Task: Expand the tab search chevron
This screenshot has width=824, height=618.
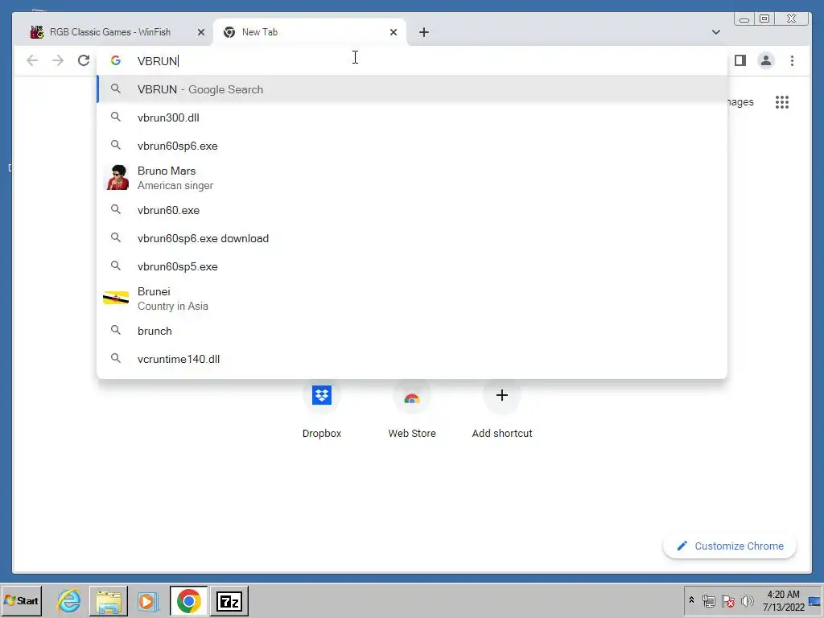Action: (715, 32)
